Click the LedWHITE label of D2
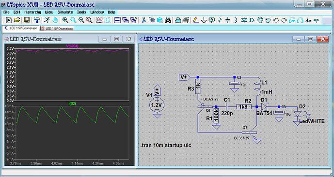Screen dimensions: 334x177 tap(312, 121)
